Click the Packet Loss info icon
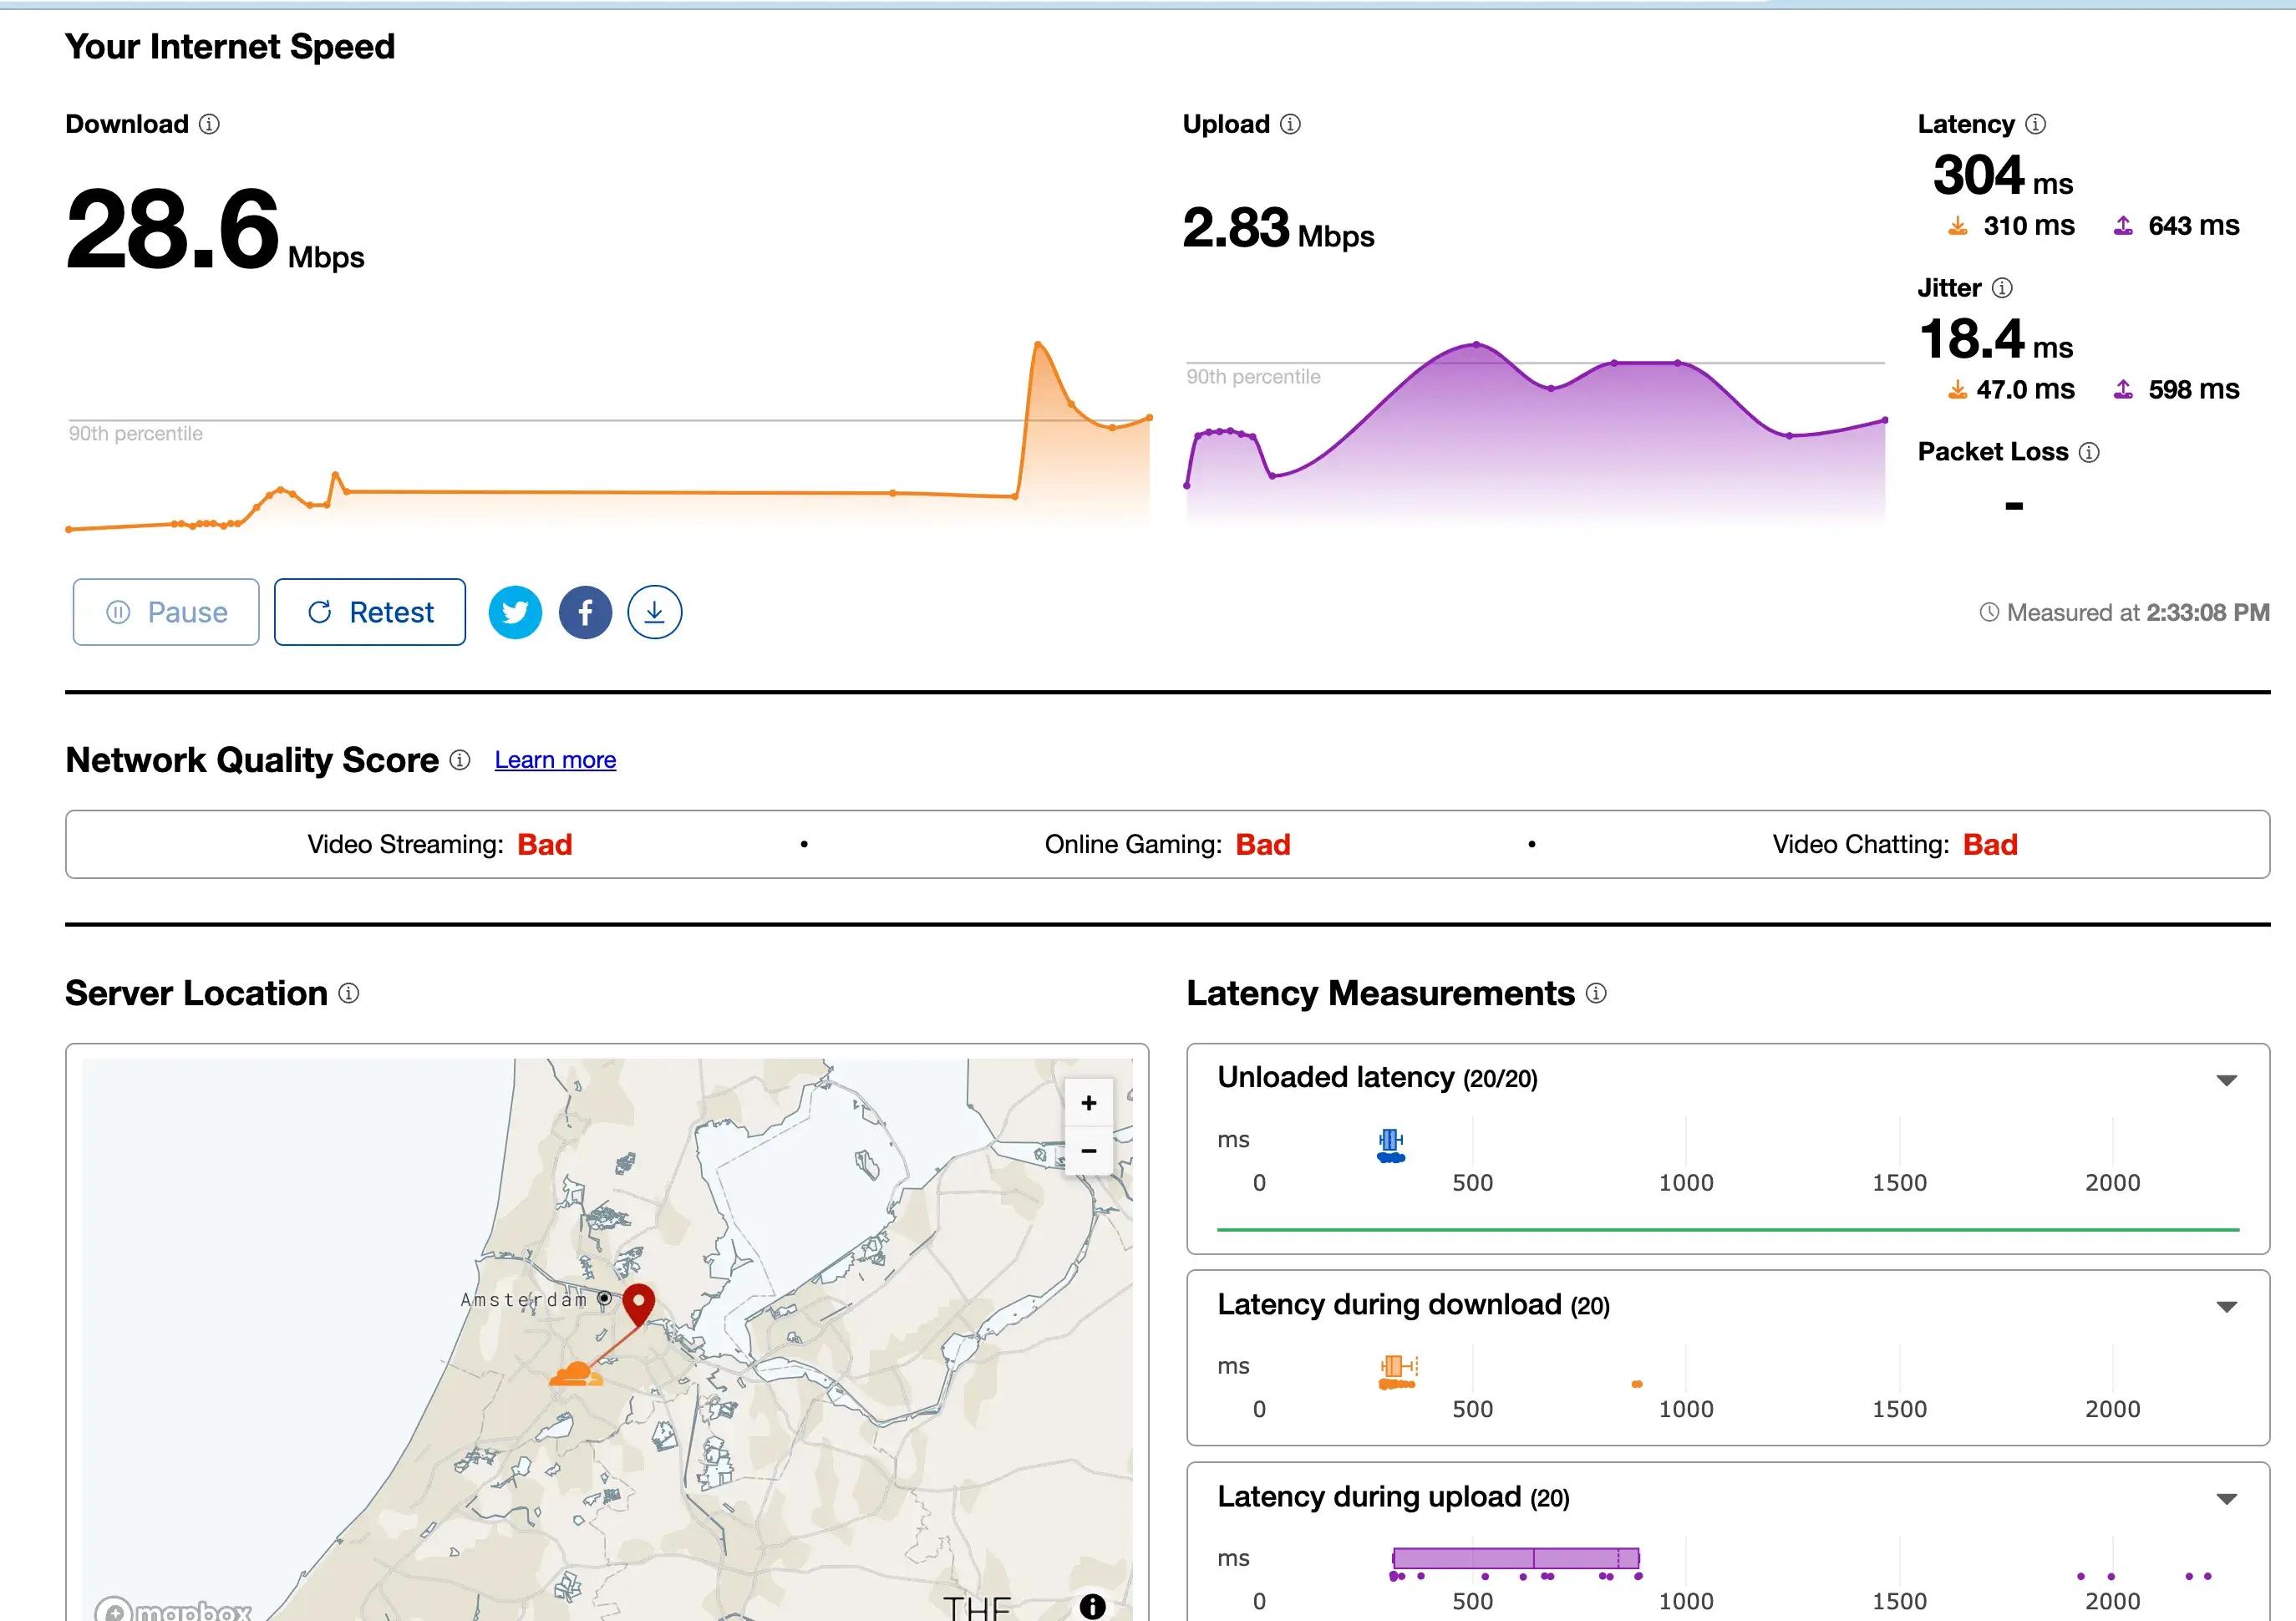This screenshot has height=1621, width=2296. point(2089,452)
